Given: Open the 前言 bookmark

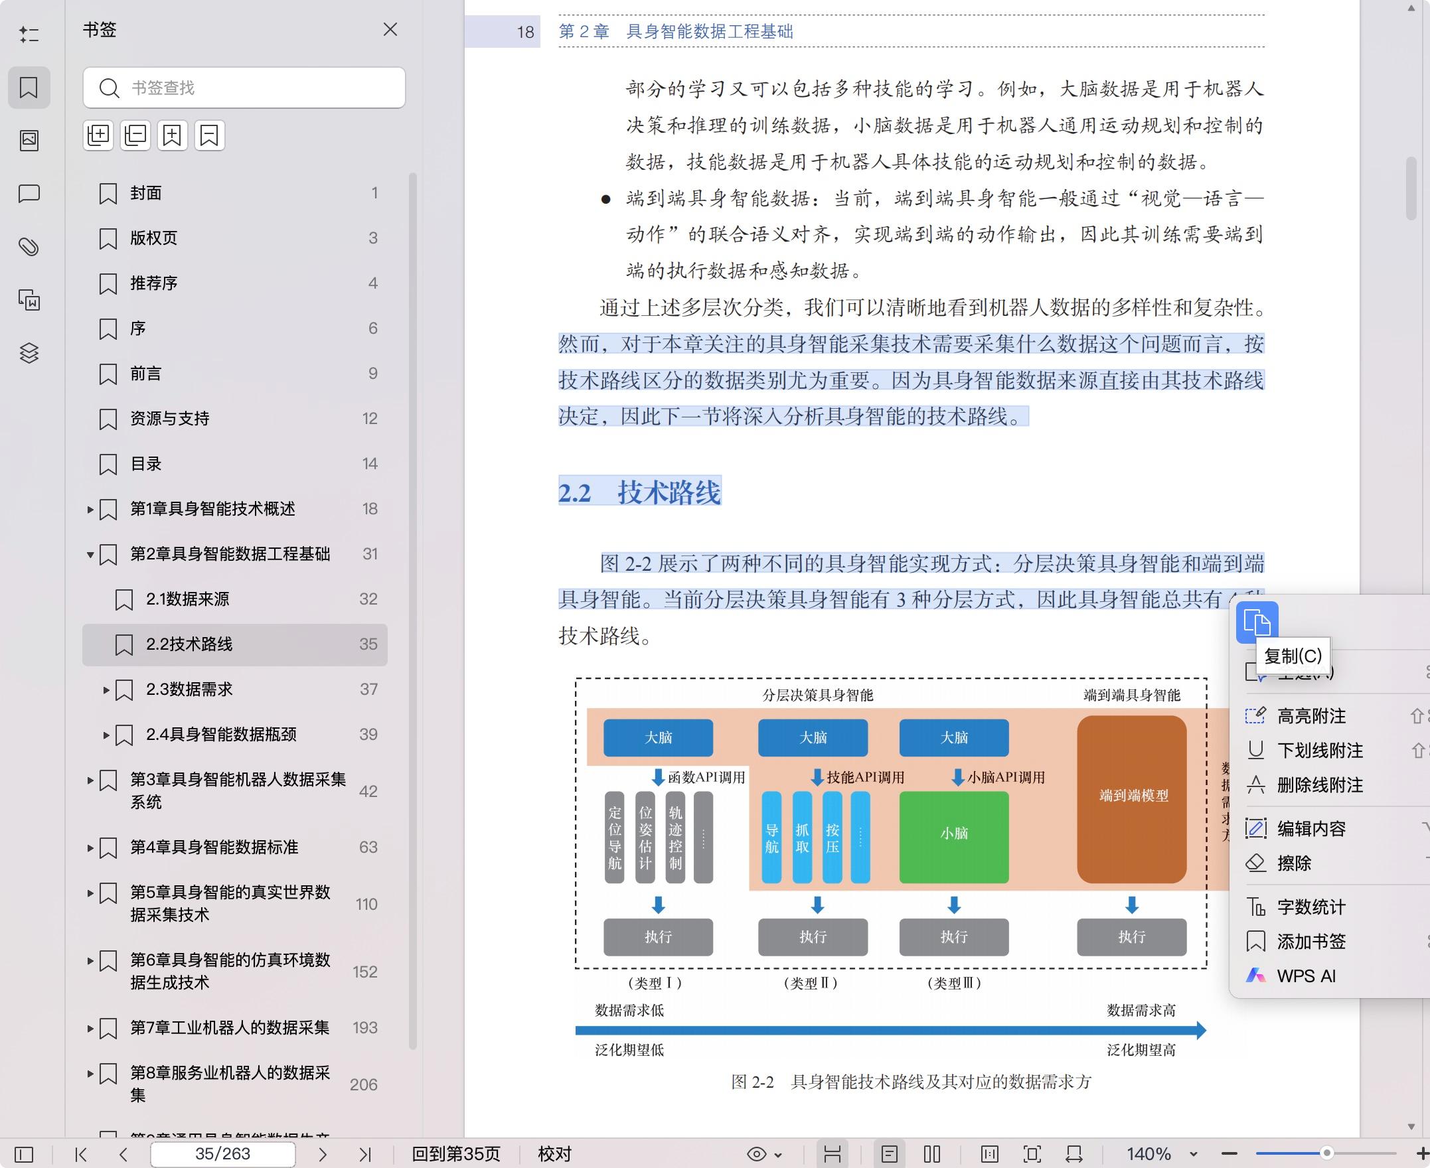Looking at the screenshot, I should [x=235, y=374].
